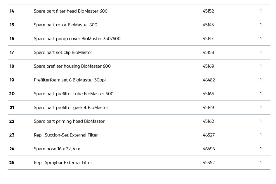Click 'Prefilterfoam set 6 BioMaster 30ppi'
Image resolution: width=276 pixels, height=184 pixels.
(70, 80)
